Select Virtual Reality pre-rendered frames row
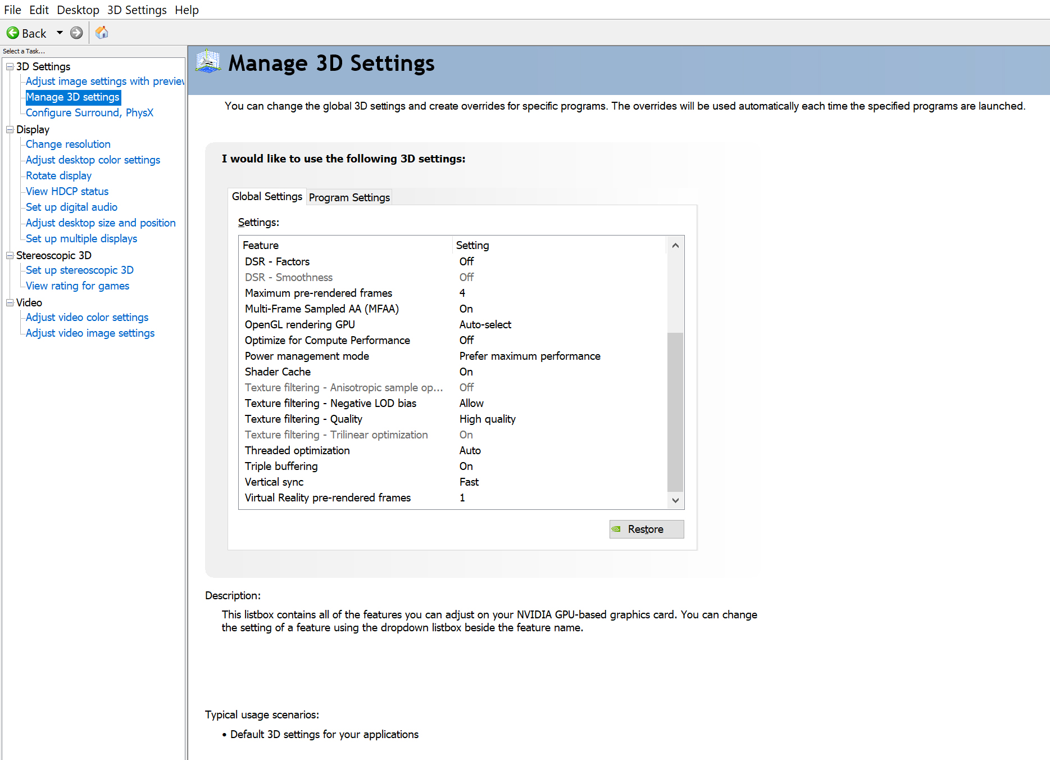The image size is (1050, 760). tap(453, 497)
